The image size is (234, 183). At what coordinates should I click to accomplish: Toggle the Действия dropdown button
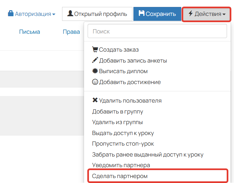206,14
